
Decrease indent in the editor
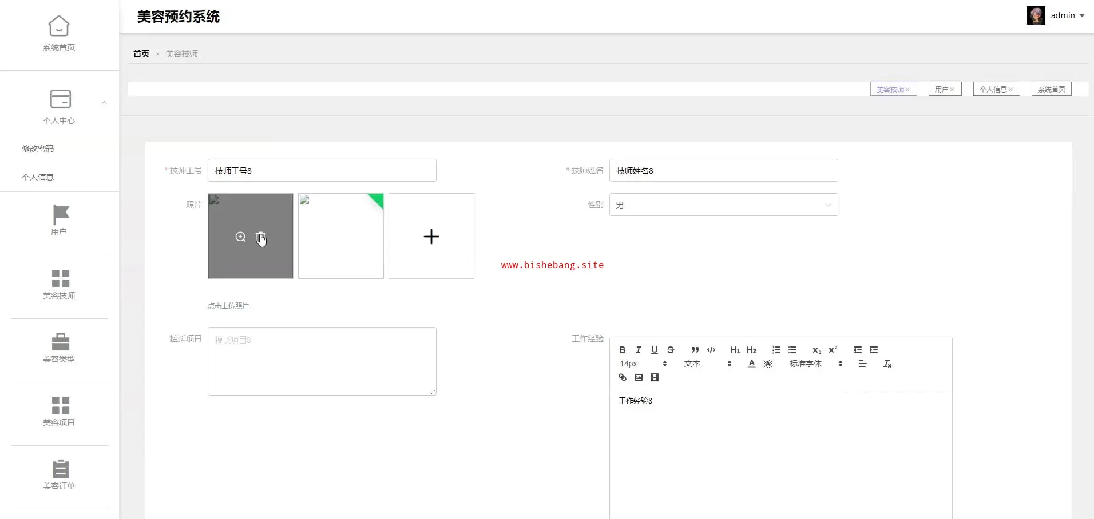[x=857, y=350]
